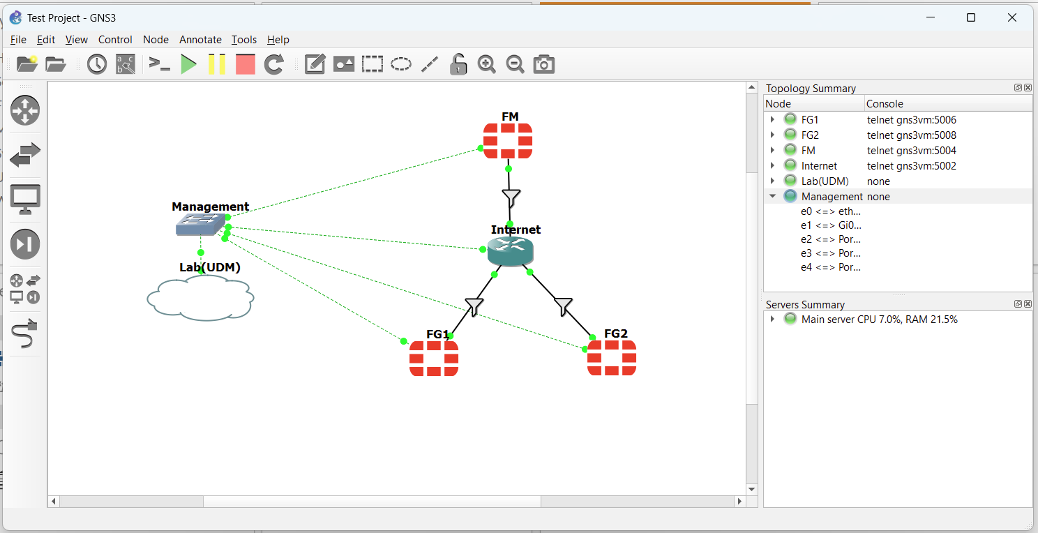
Task: Reload all nodes icon
Action: tap(274, 65)
